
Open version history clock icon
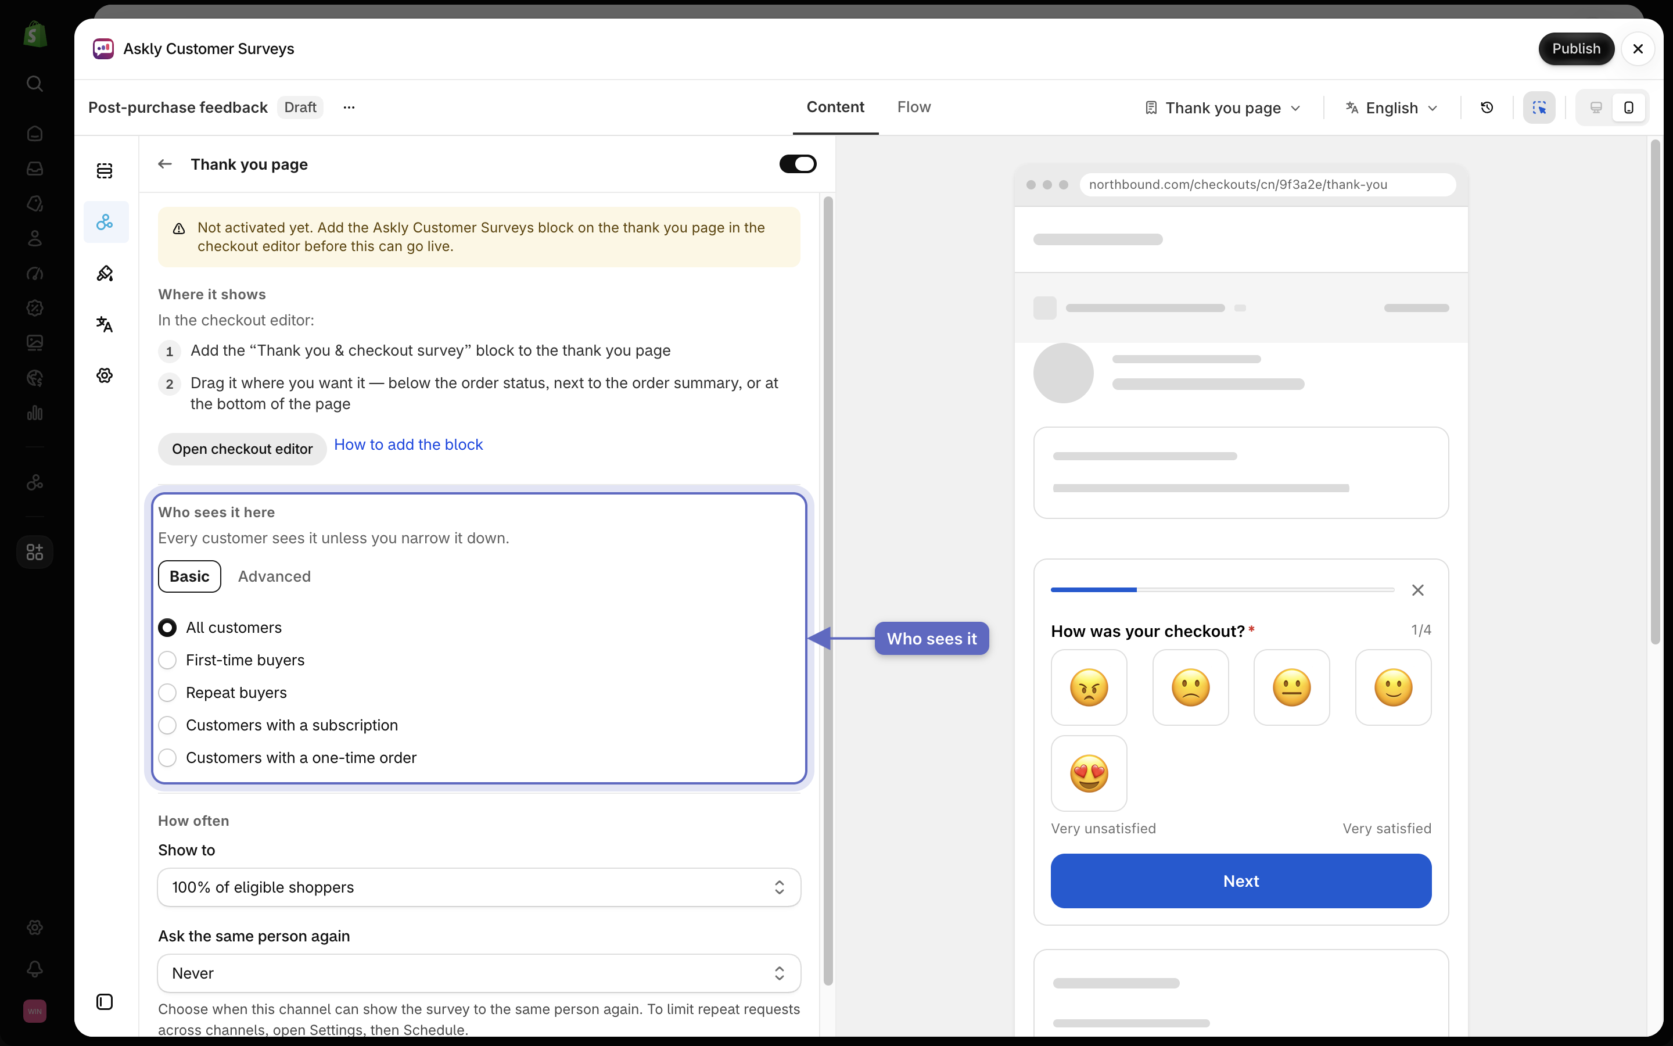coord(1487,108)
